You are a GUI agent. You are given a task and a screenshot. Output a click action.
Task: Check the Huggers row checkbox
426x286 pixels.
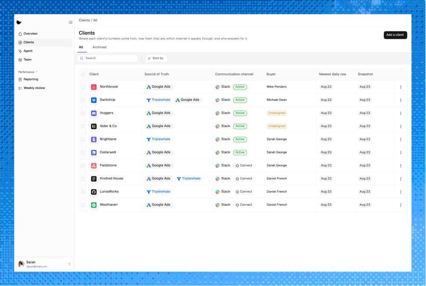coord(83,113)
